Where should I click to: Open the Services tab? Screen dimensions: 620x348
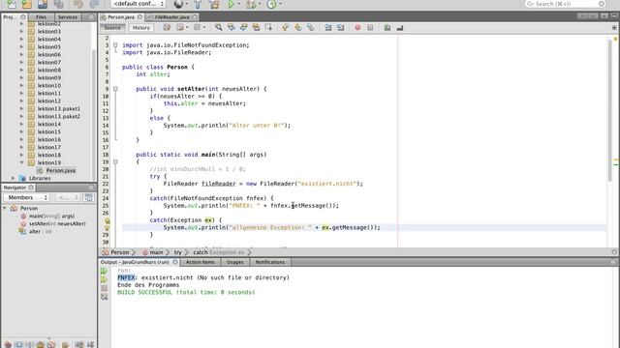coord(68,17)
